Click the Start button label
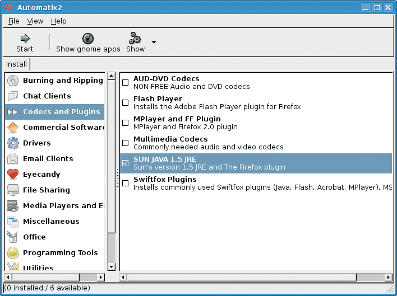Viewport: 397px width, 296px height. [25, 49]
